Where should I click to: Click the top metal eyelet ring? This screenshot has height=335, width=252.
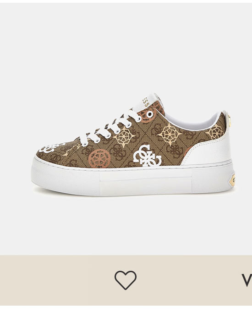point(150,114)
